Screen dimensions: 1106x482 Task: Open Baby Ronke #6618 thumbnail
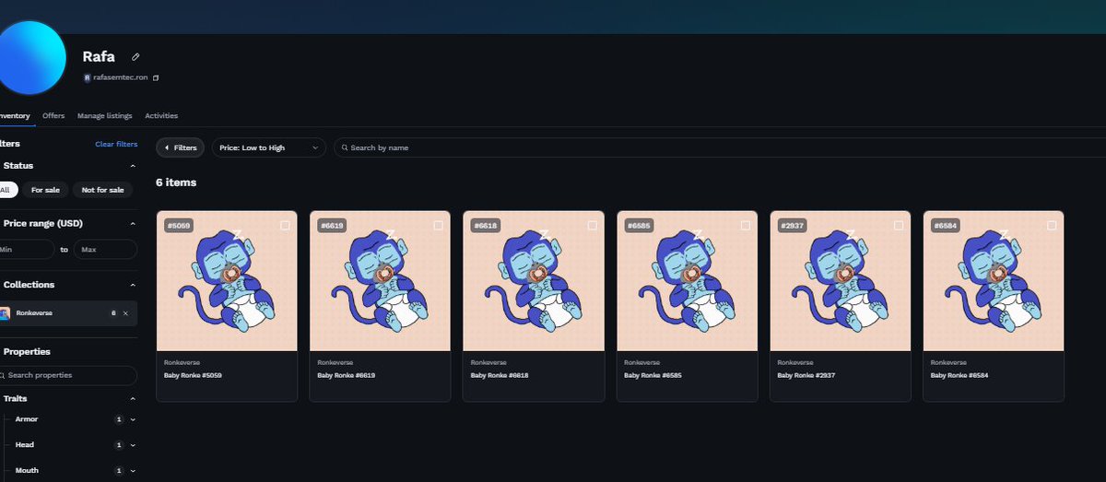(x=534, y=281)
